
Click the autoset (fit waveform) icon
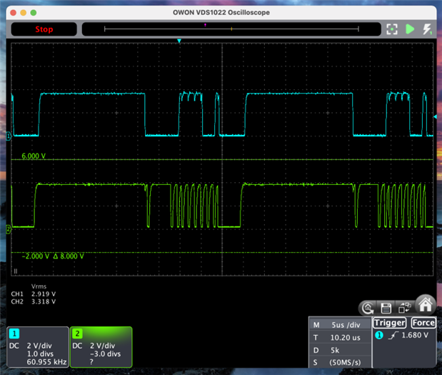coord(391,29)
